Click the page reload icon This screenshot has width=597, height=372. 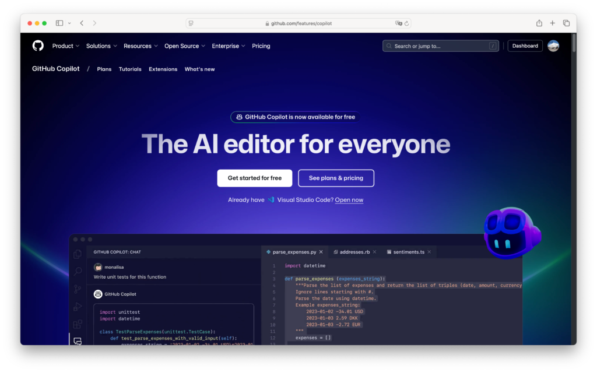tap(407, 23)
